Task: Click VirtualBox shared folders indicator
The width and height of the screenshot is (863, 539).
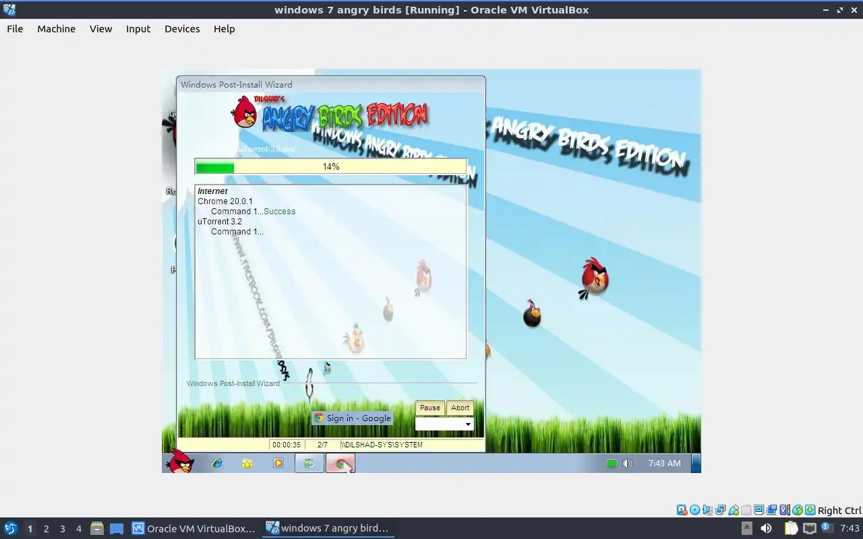Action: pos(746,510)
